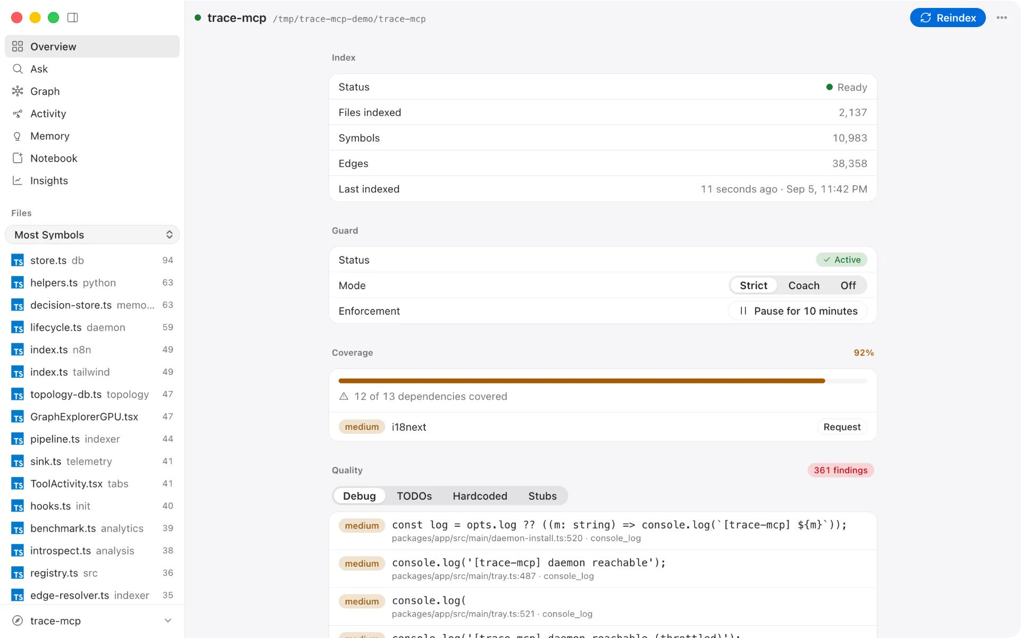The image size is (1021, 638).
Task: Click the TS icon for lifecycle.ts
Action: pyautogui.click(x=18, y=328)
